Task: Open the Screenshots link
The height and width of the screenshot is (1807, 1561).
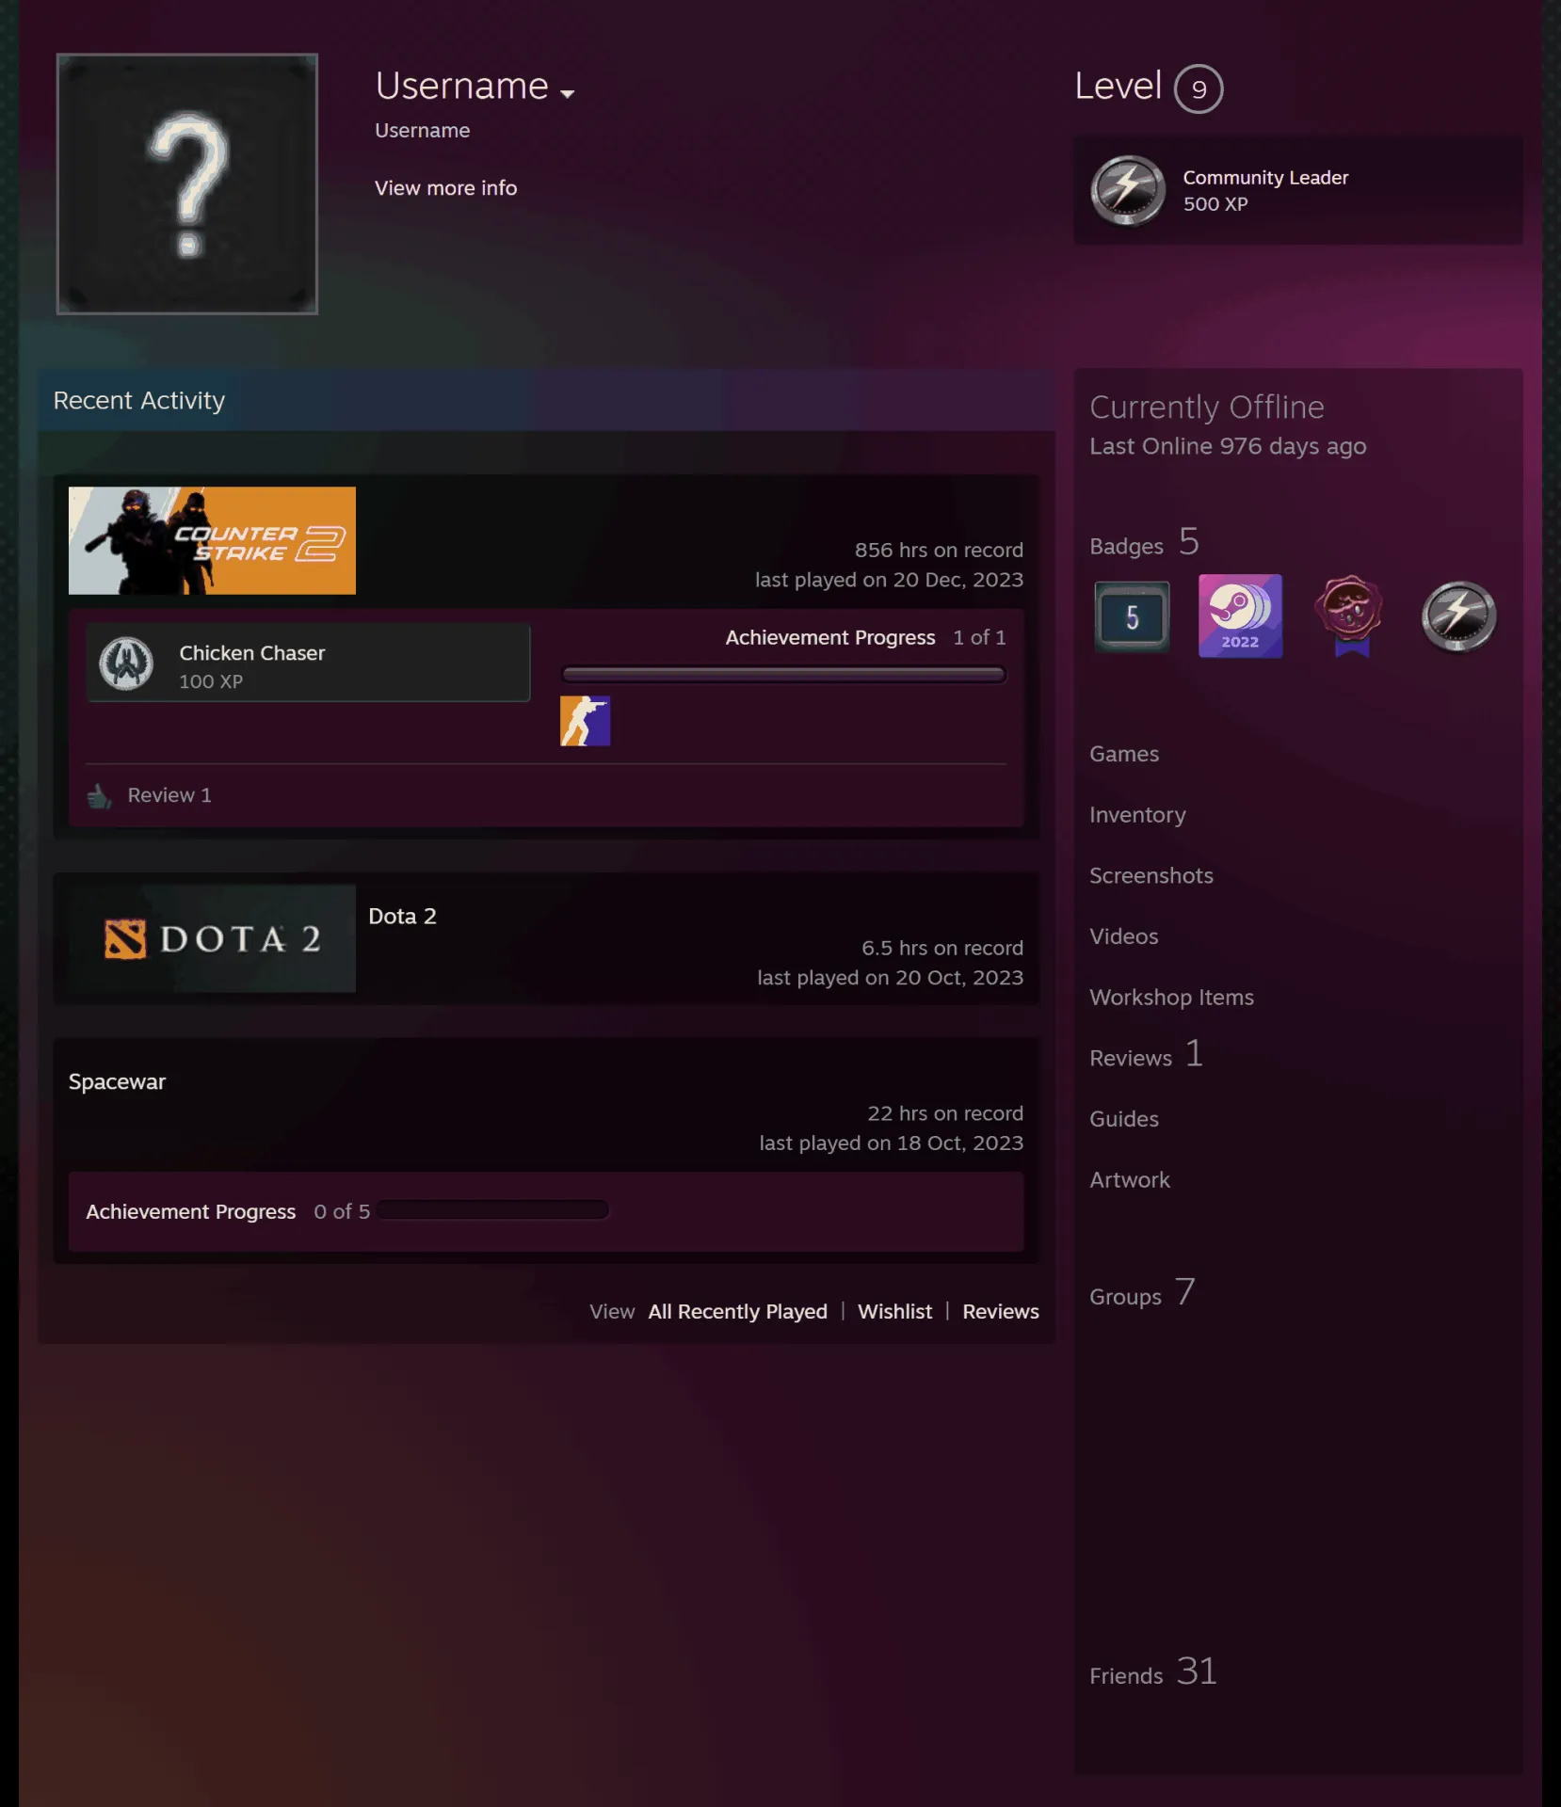Action: point(1151,875)
